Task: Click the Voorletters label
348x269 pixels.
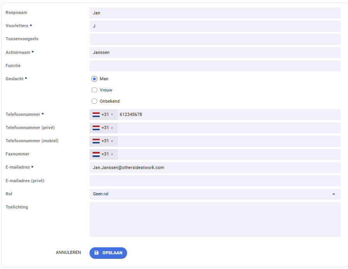Action: click(x=17, y=26)
